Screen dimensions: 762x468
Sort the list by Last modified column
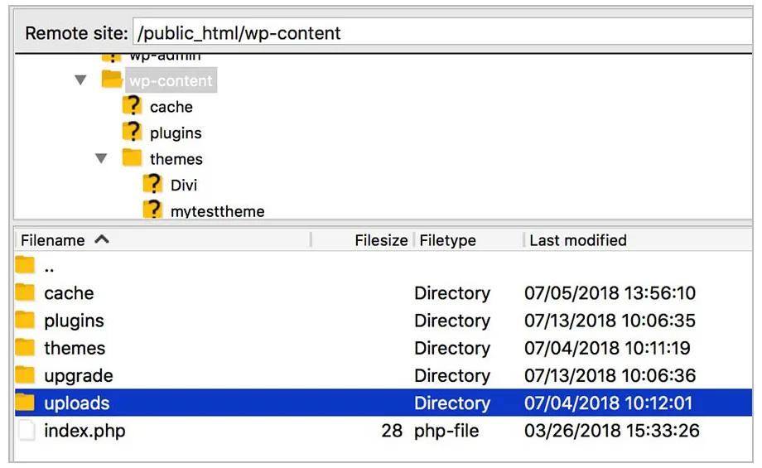pos(638,240)
